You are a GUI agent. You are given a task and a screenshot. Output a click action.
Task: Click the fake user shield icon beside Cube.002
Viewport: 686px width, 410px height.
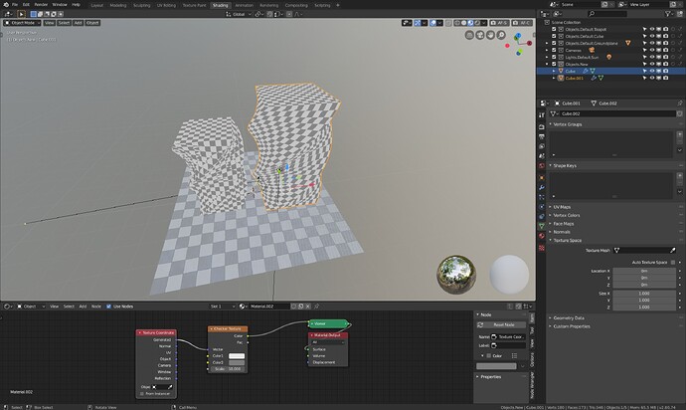tap(679, 113)
